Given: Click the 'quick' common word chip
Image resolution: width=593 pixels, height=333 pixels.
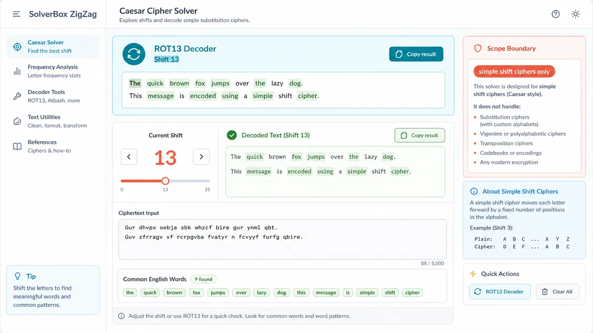Looking at the screenshot, I should pos(150,293).
